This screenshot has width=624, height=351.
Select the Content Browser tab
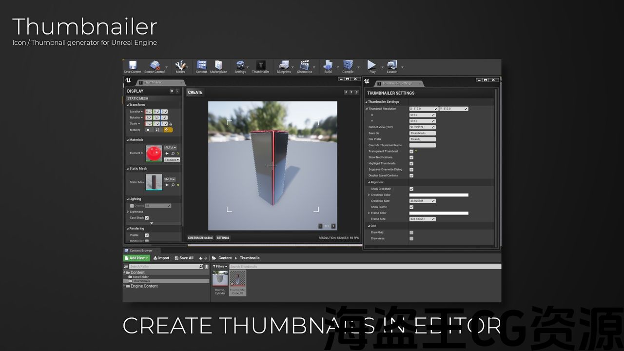140,251
